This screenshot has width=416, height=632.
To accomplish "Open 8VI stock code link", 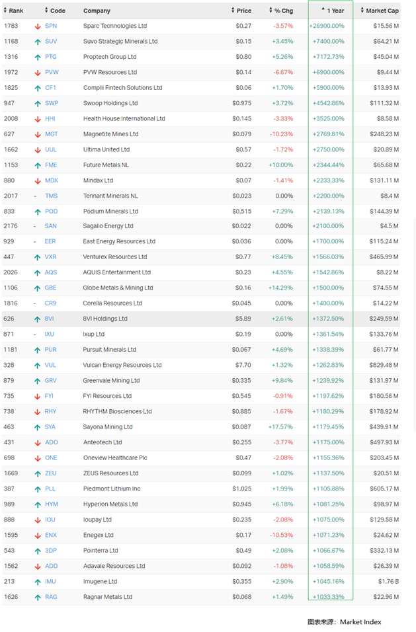I will (x=49, y=319).
